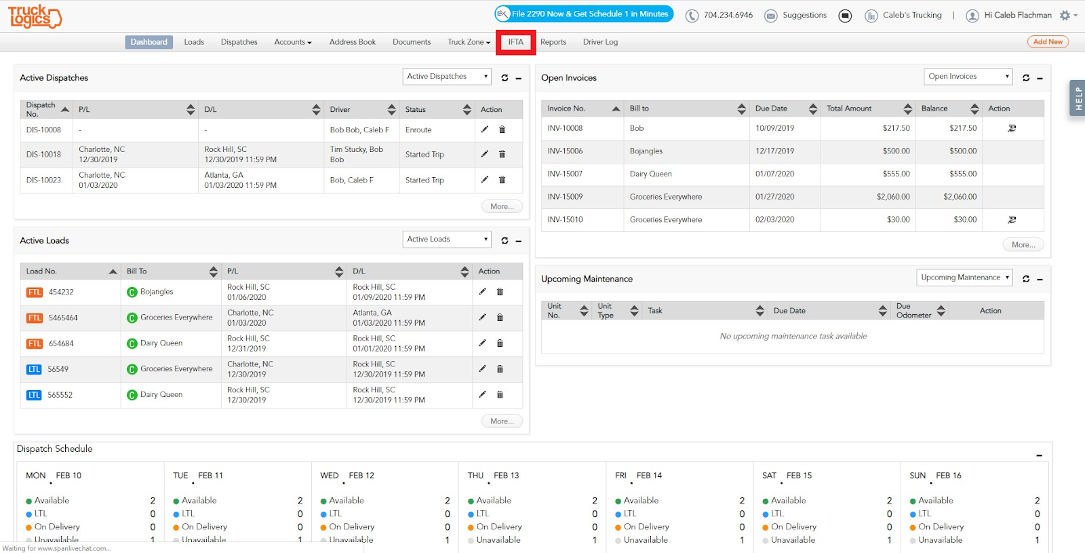Viewport: 1085px width, 553px height.
Task: Collapse the Upcoming Maintenance panel
Action: 1040,280
